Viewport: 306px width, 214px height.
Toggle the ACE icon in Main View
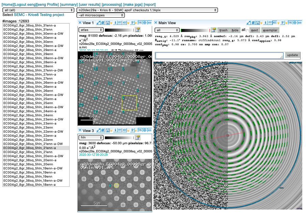point(275,23)
